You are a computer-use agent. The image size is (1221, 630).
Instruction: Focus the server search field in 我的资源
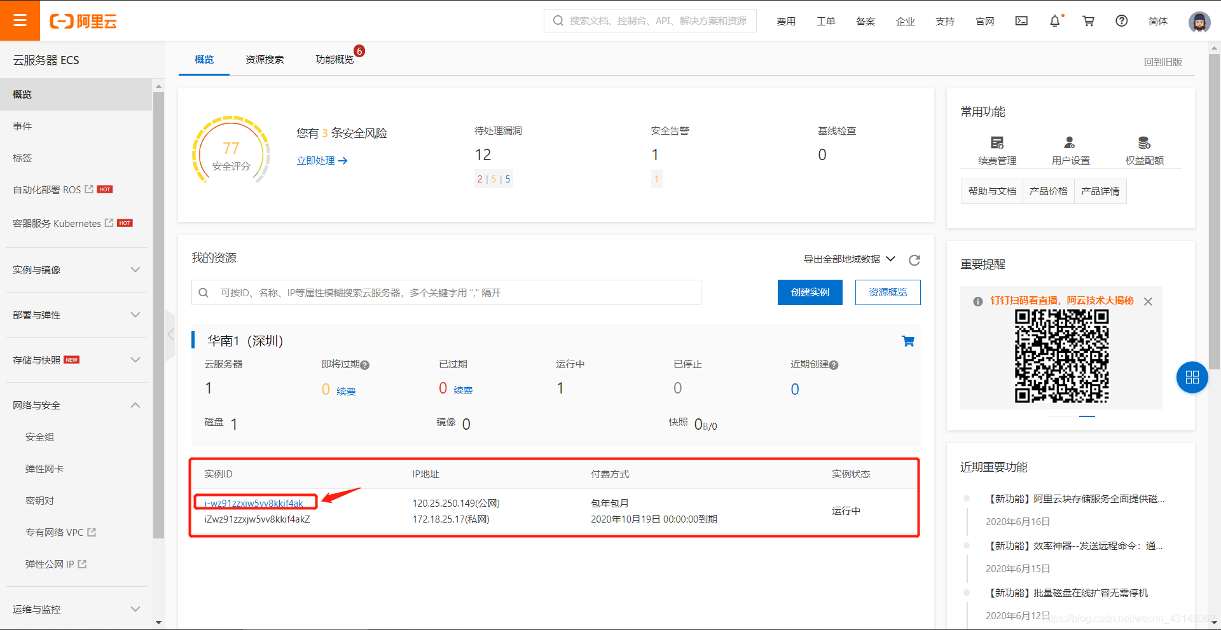(x=446, y=292)
